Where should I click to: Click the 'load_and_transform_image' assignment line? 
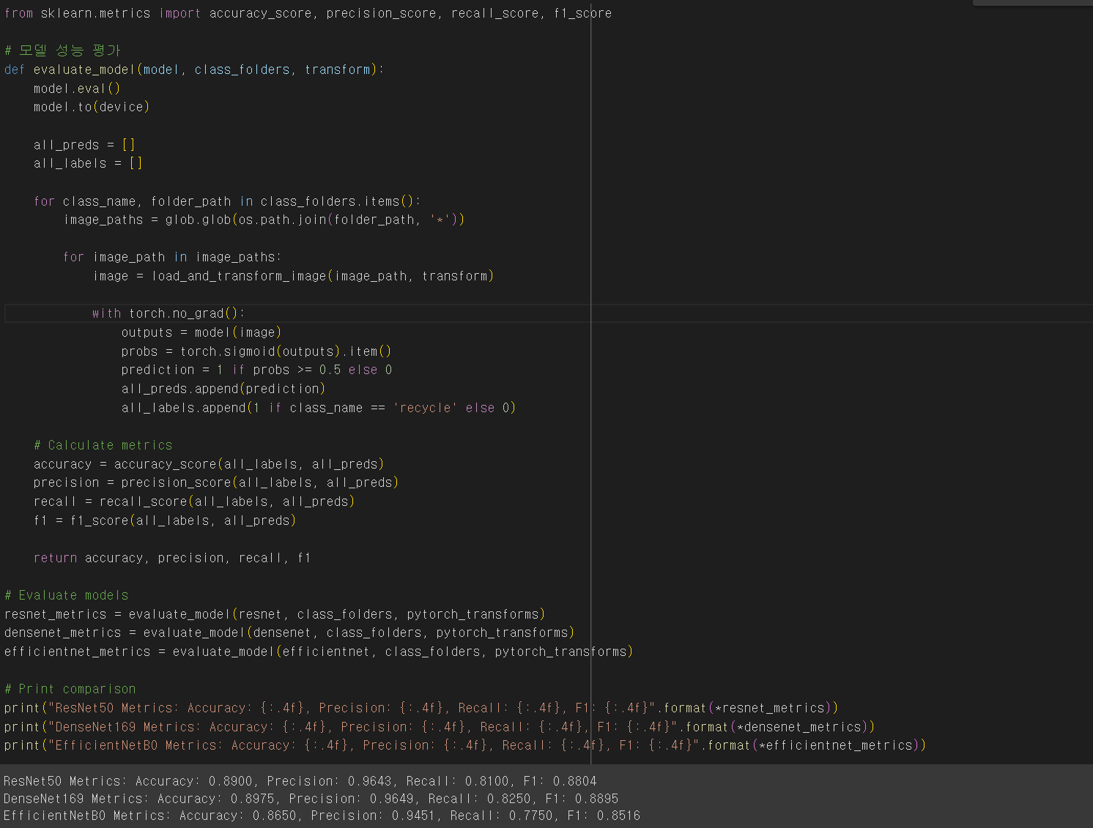[293, 276]
